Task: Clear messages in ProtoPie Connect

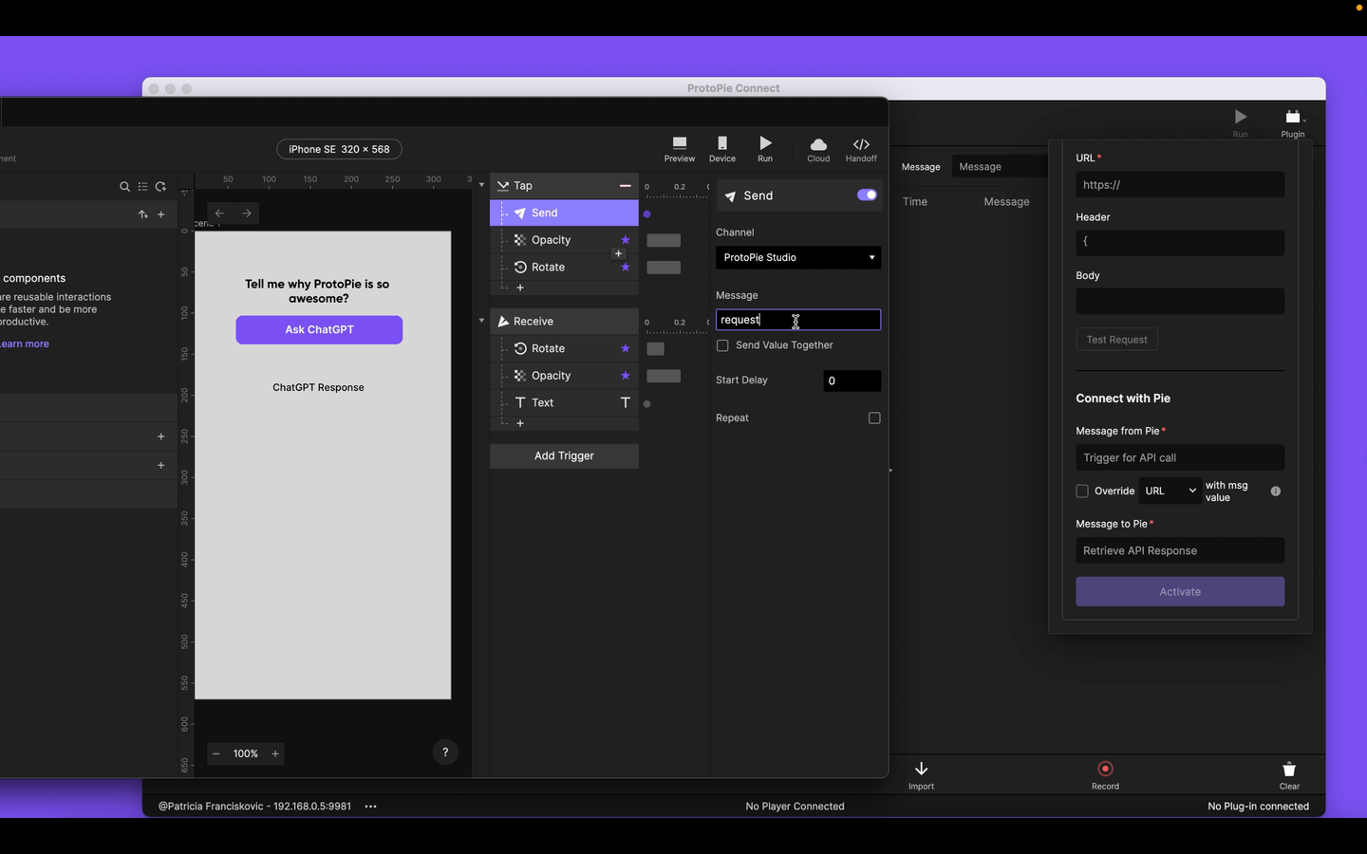Action: (x=1289, y=774)
